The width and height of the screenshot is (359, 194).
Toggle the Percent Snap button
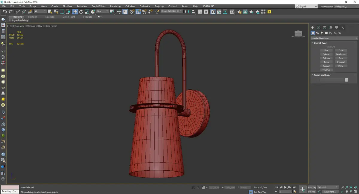(144, 12)
